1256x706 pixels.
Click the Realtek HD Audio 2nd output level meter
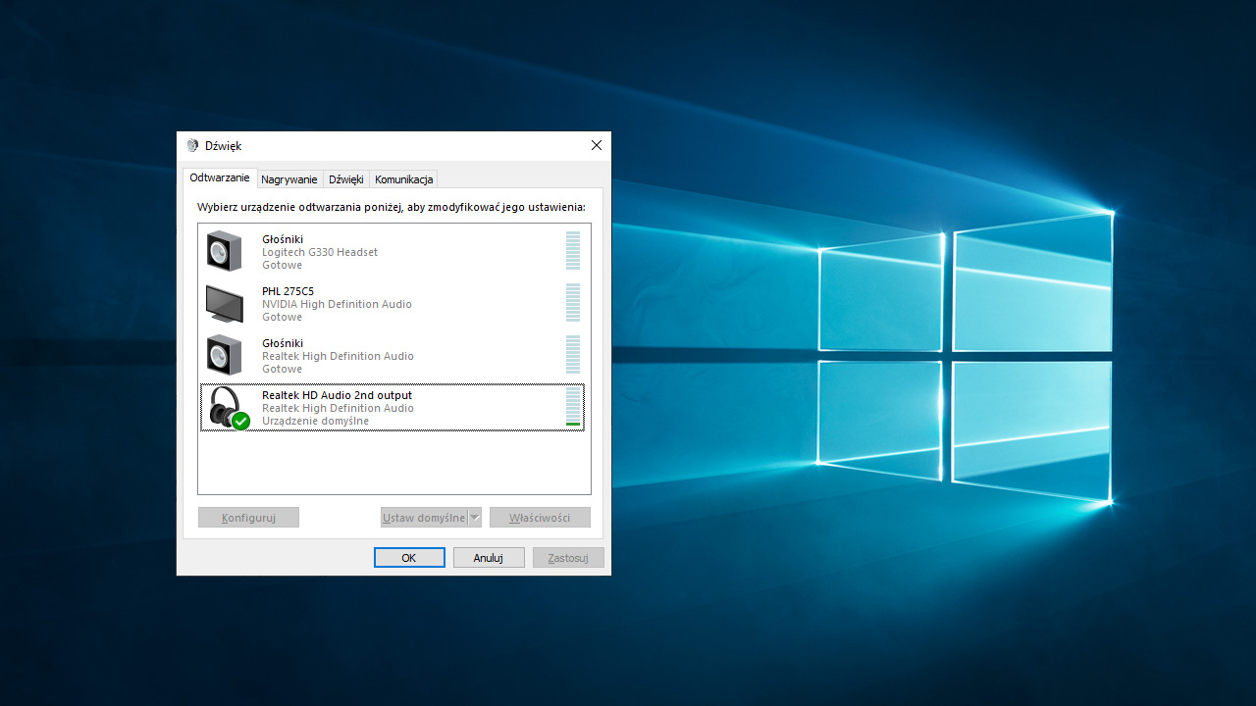pyautogui.click(x=573, y=407)
